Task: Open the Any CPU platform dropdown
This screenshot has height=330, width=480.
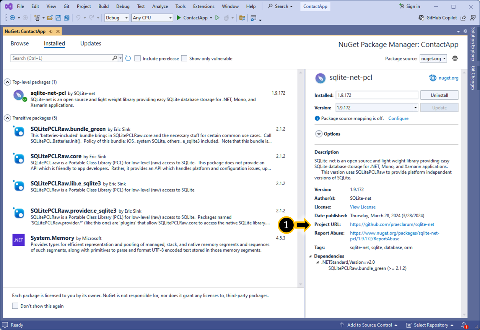Action: [152, 18]
